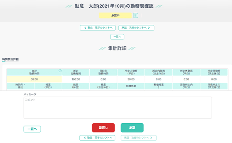This screenshot has height=143, width=232.
Task: Go to 承認 次郎のシフトへ at top
Action: (136, 28)
